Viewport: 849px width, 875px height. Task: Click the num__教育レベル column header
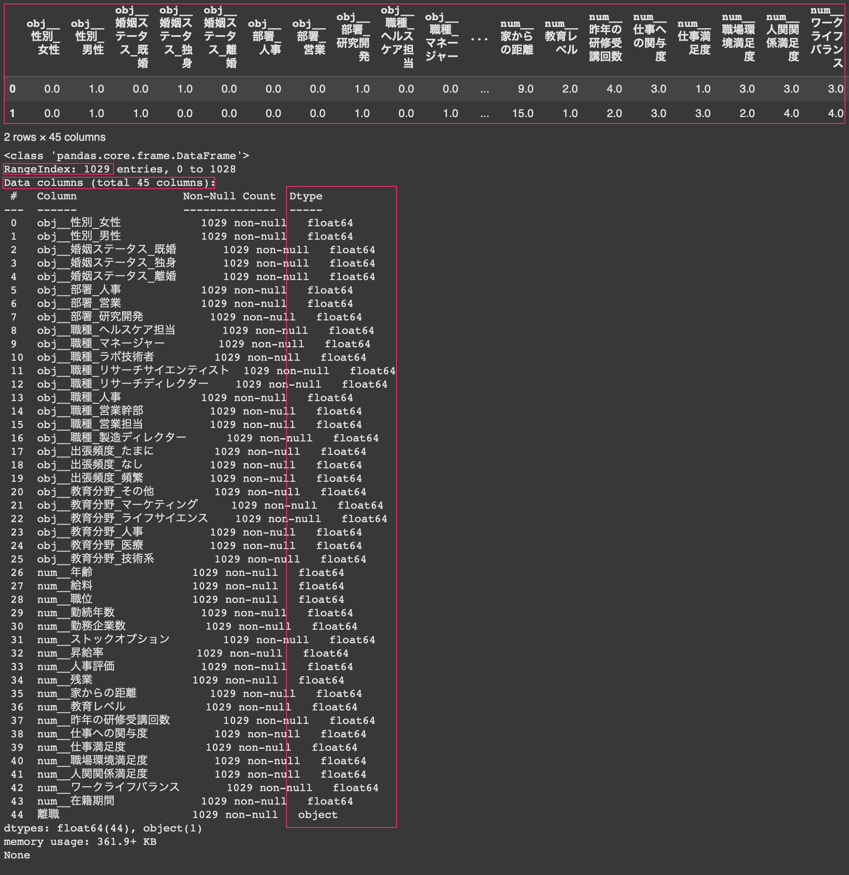[x=561, y=37]
